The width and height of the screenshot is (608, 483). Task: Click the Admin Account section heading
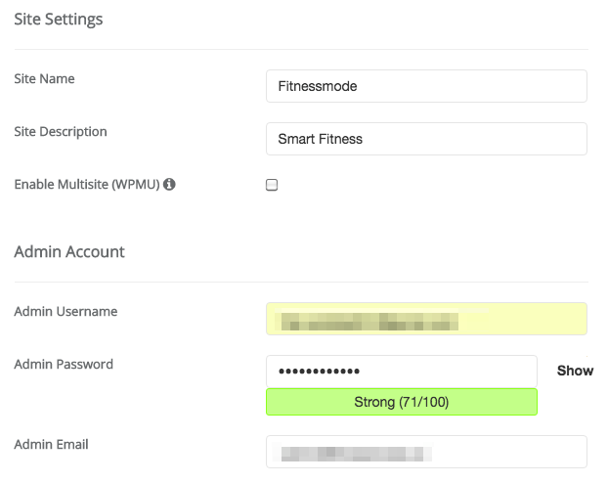click(x=69, y=252)
